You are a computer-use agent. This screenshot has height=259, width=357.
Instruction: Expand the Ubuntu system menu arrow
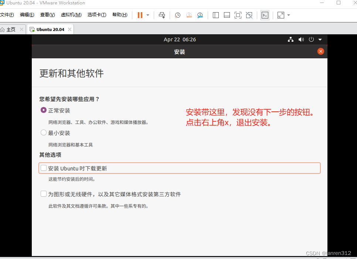point(320,39)
